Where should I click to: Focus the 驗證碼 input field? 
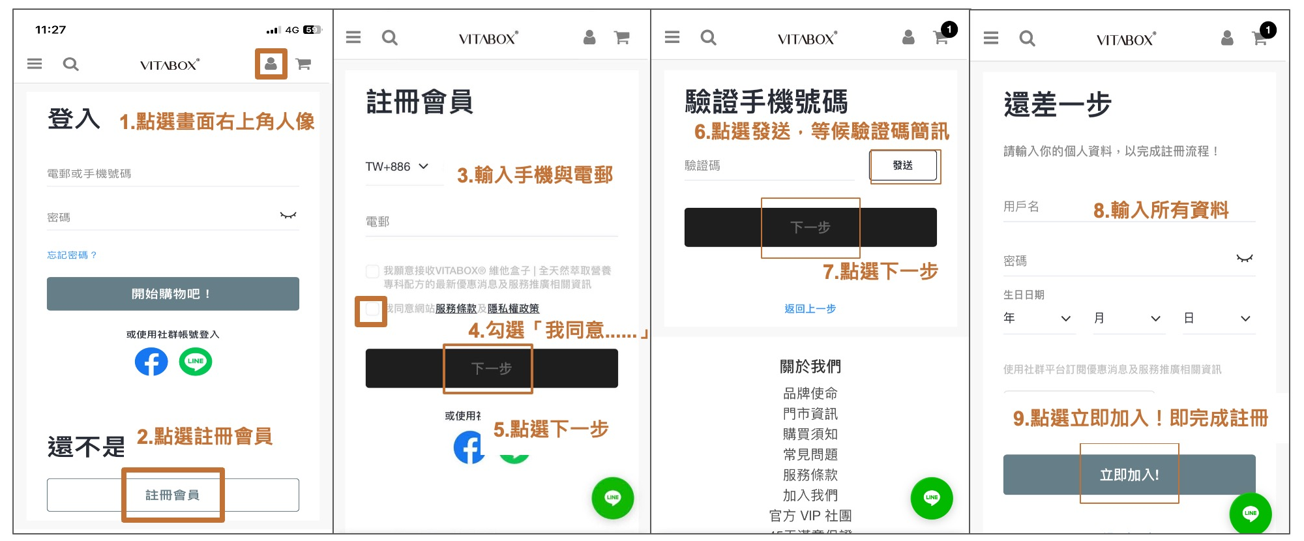pos(769,166)
